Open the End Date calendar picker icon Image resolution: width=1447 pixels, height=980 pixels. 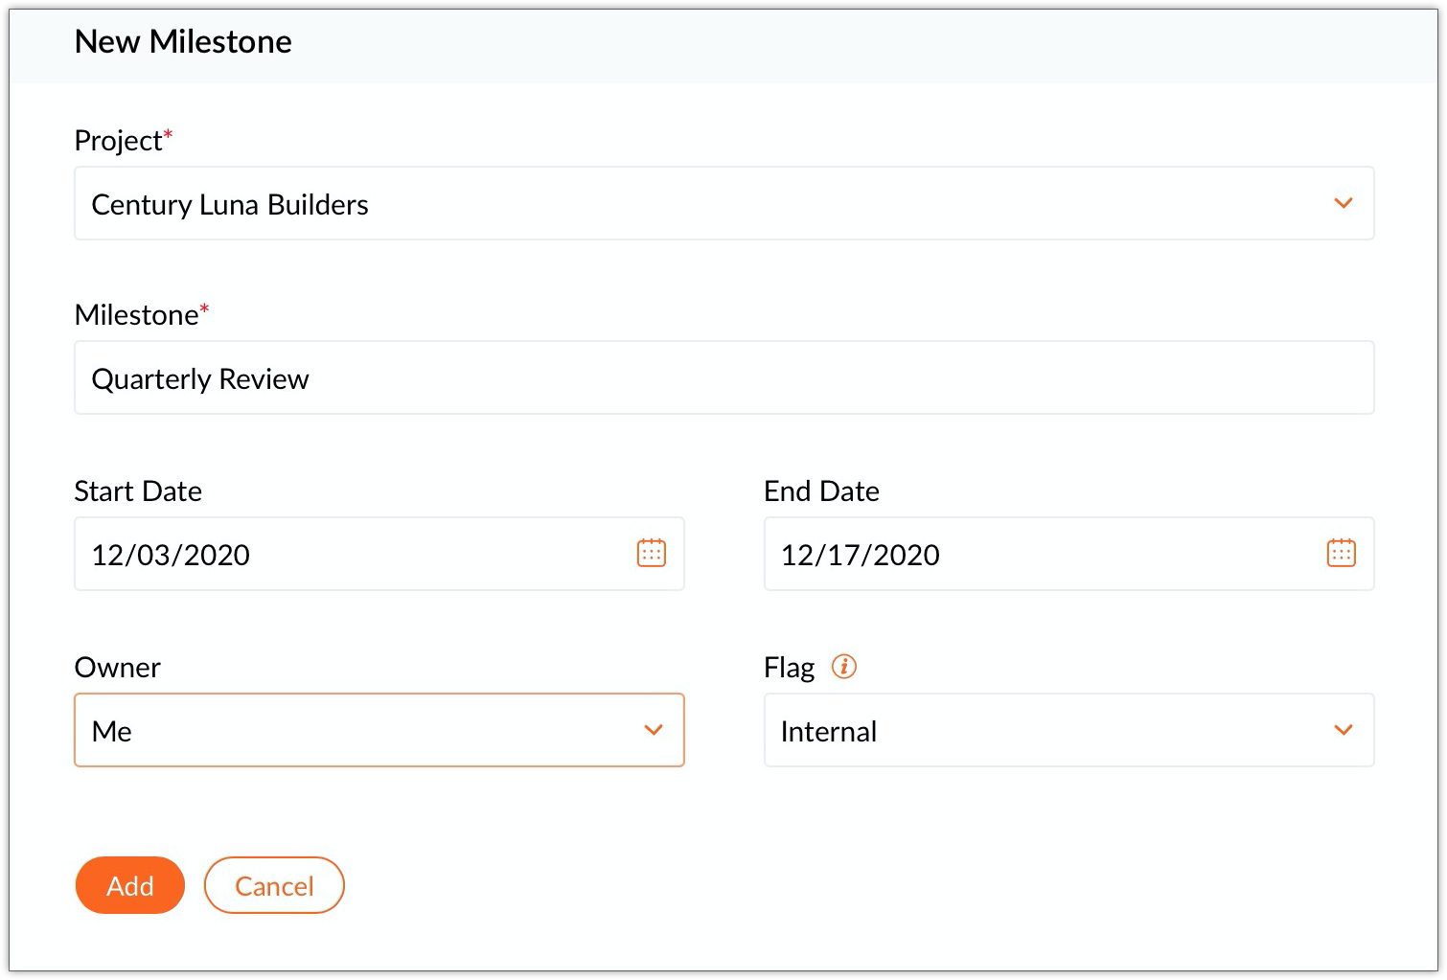coord(1341,553)
